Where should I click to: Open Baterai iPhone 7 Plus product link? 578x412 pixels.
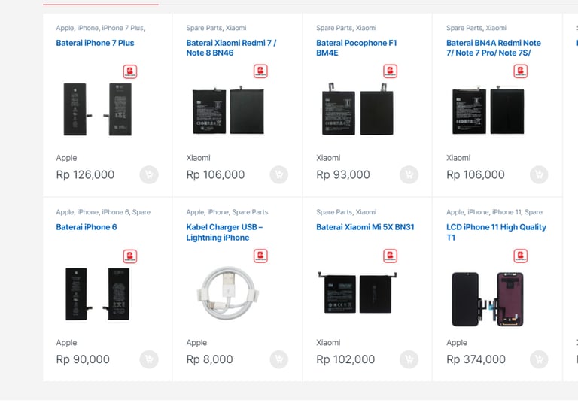[x=95, y=43]
